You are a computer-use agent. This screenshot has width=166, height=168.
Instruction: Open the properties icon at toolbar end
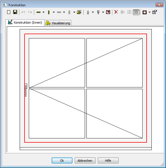pos(154,12)
